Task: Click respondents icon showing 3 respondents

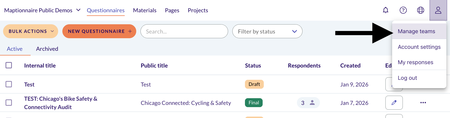Action: click(308, 103)
